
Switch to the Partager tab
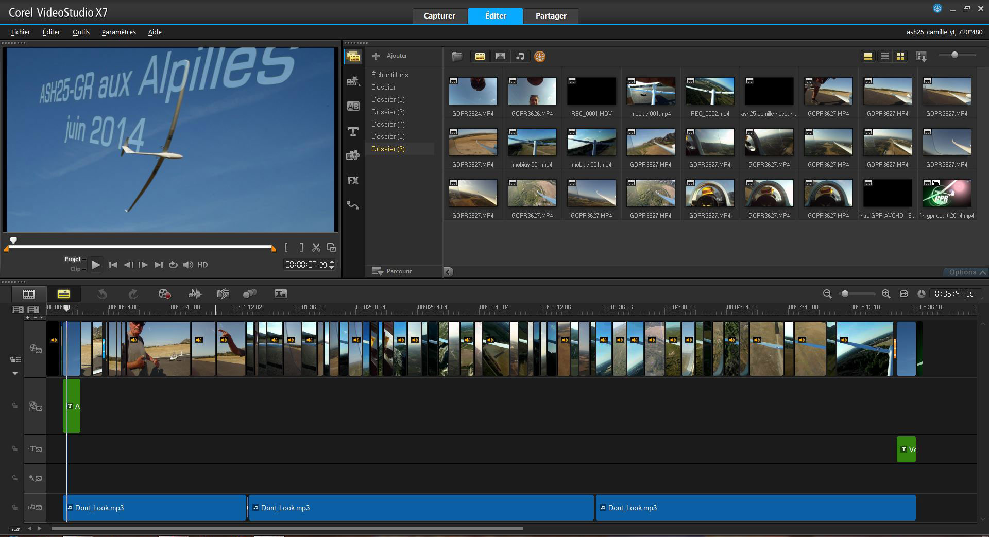coord(551,16)
